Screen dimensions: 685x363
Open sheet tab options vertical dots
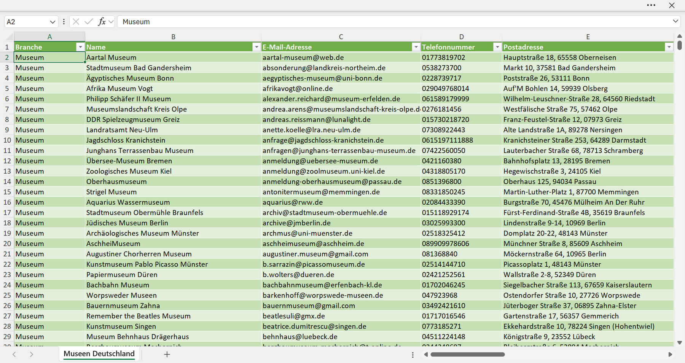pyautogui.click(x=413, y=355)
